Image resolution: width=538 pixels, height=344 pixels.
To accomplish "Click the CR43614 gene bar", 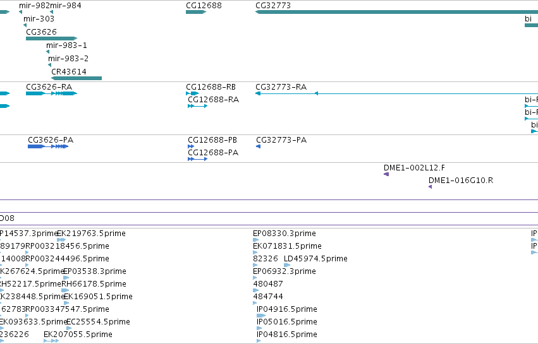I will pos(76,78).
